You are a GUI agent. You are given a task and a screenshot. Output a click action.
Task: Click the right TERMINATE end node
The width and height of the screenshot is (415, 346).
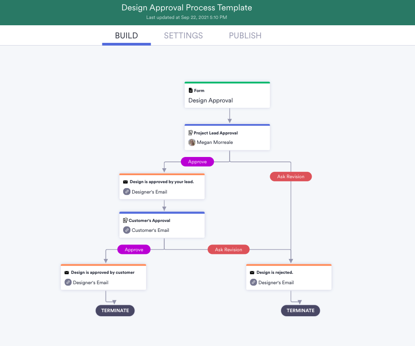point(300,310)
